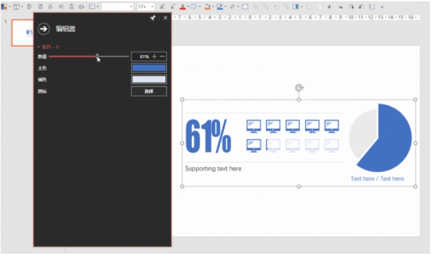Open dropdown beside the slide layout icon
432x255 pixels.
[10, 6]
